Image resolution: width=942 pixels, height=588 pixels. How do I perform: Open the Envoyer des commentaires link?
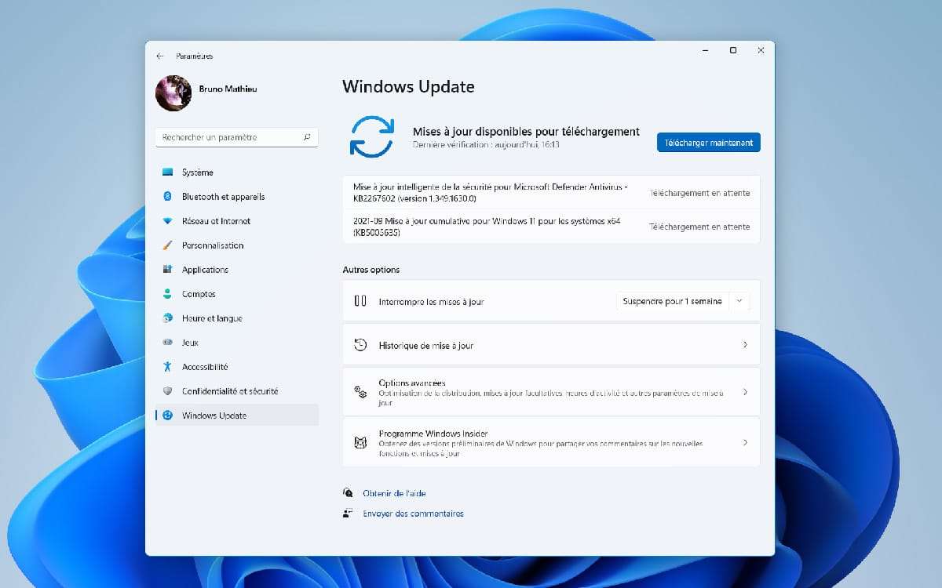[x=413, y=514]
